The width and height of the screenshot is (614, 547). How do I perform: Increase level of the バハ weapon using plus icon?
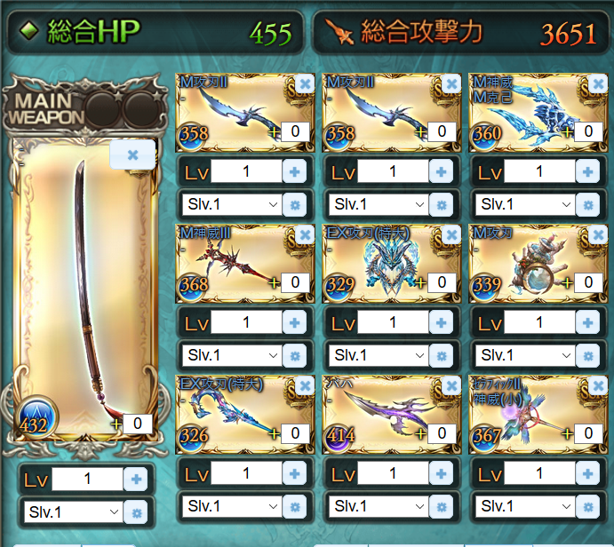(441, 473)
